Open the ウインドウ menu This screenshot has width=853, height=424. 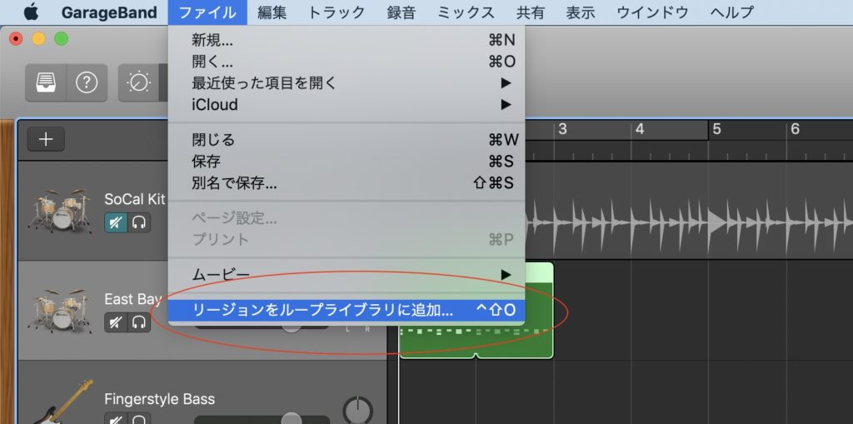click(x=652, y=12)
